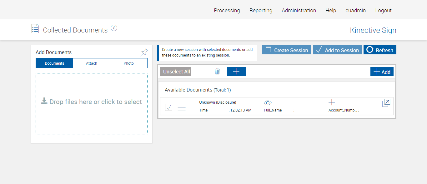Open the Processing menu

227,10
